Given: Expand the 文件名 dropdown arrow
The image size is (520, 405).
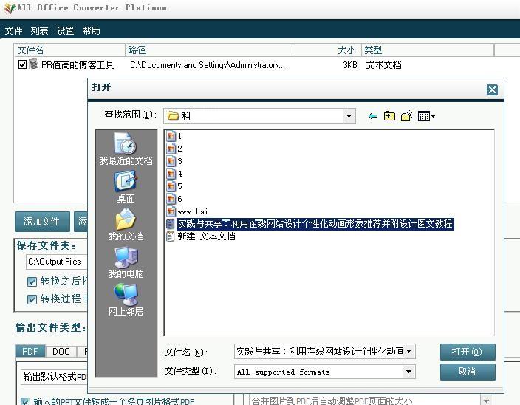Looking at the screenshot, I should 409,351.
